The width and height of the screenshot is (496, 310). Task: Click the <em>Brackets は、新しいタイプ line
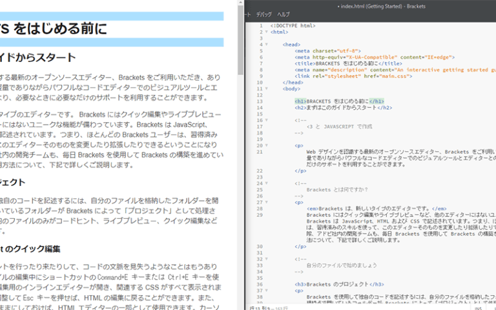coord(377,209)
